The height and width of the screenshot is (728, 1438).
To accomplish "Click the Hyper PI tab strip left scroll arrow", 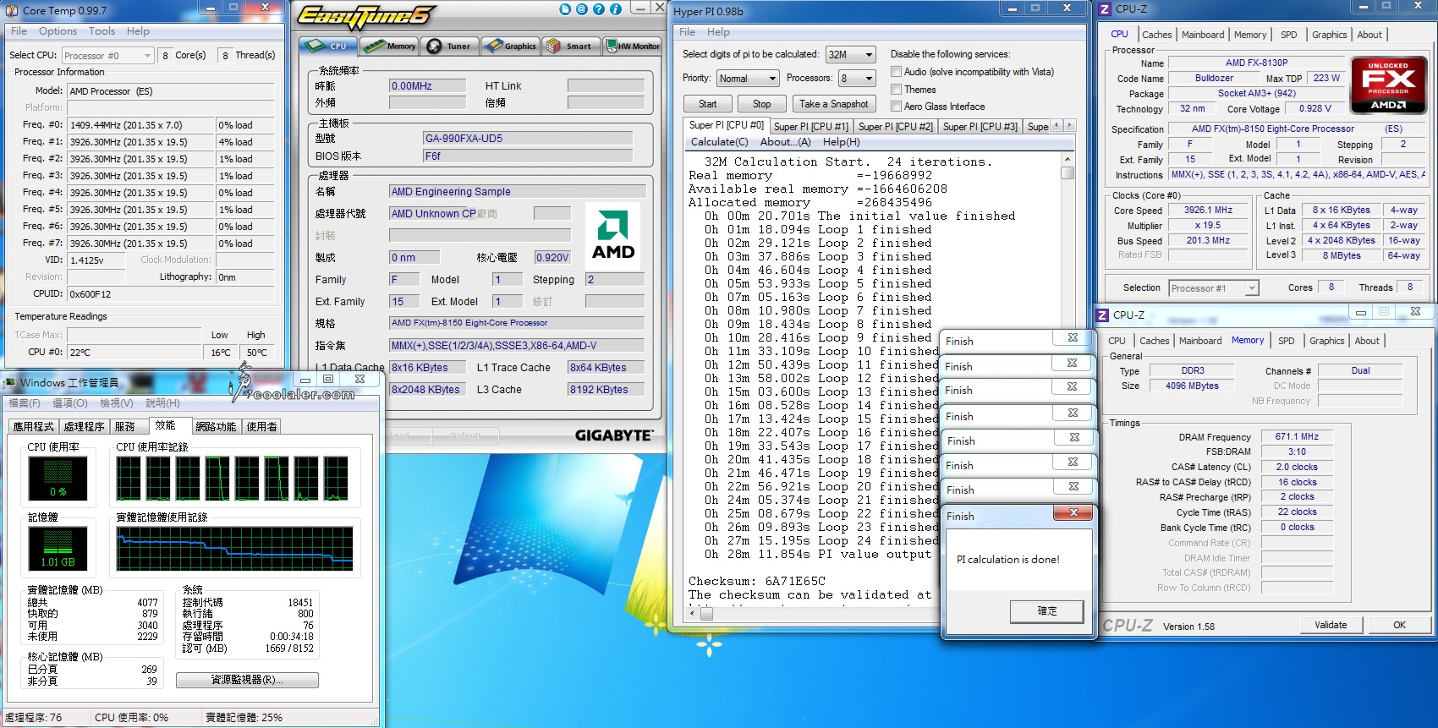I will tap(1057, 125).
